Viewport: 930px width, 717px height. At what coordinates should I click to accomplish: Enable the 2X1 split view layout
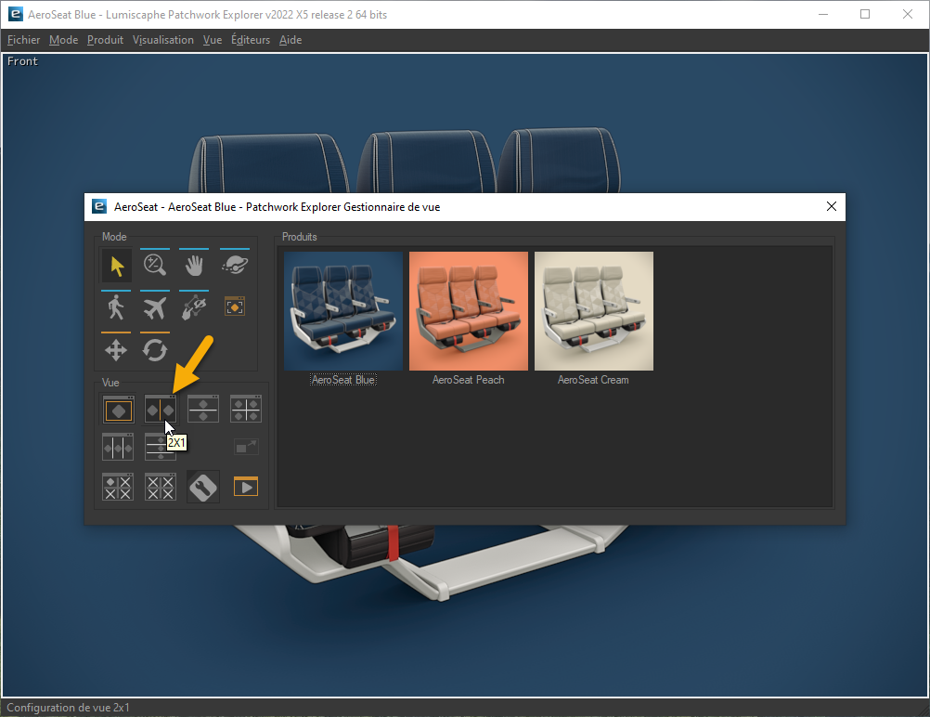[x=160, y=409]
